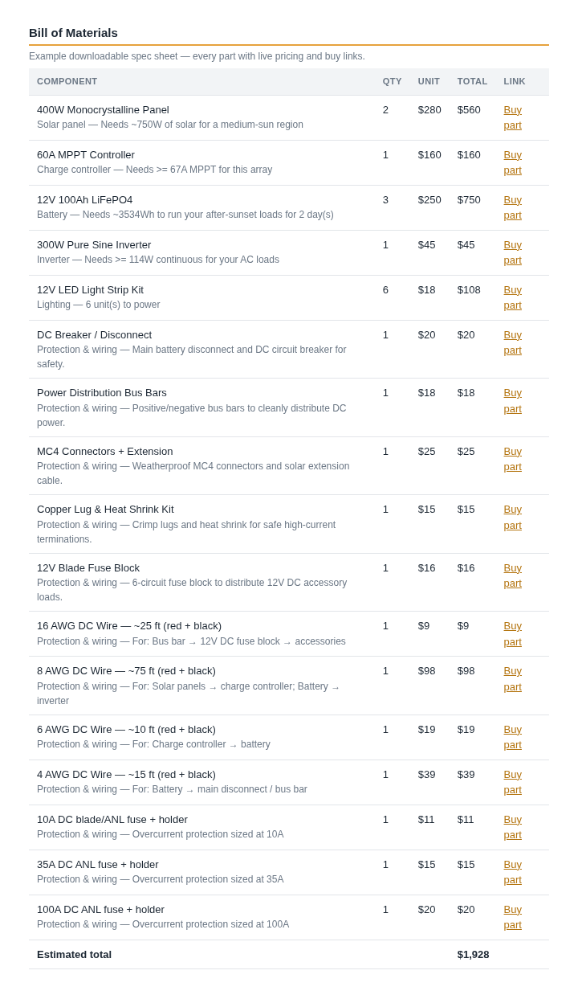The height and width of the screenshot is (995, 578).
Task: Follow Buy part for MC4 Connectors + Extension
Action: (x=513, y=459)
